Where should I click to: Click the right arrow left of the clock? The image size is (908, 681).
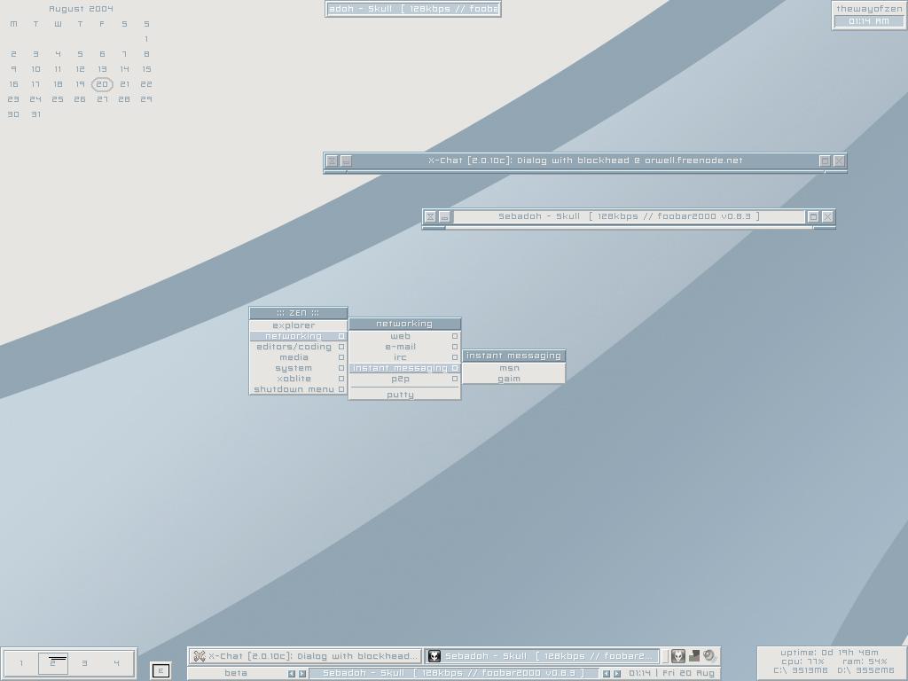pyautogui.click(x=617, y=674)
